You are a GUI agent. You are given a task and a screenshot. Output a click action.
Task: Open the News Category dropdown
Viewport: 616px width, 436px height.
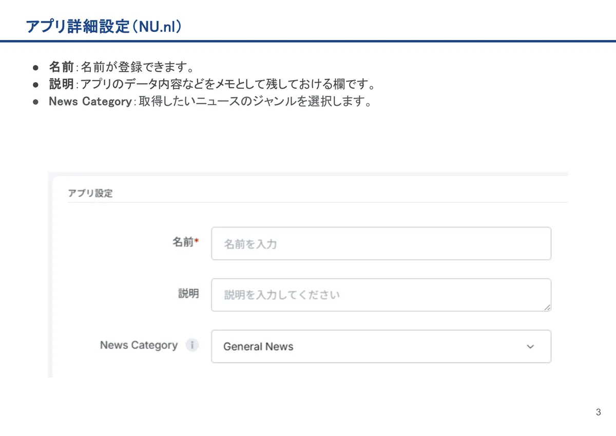381,346
